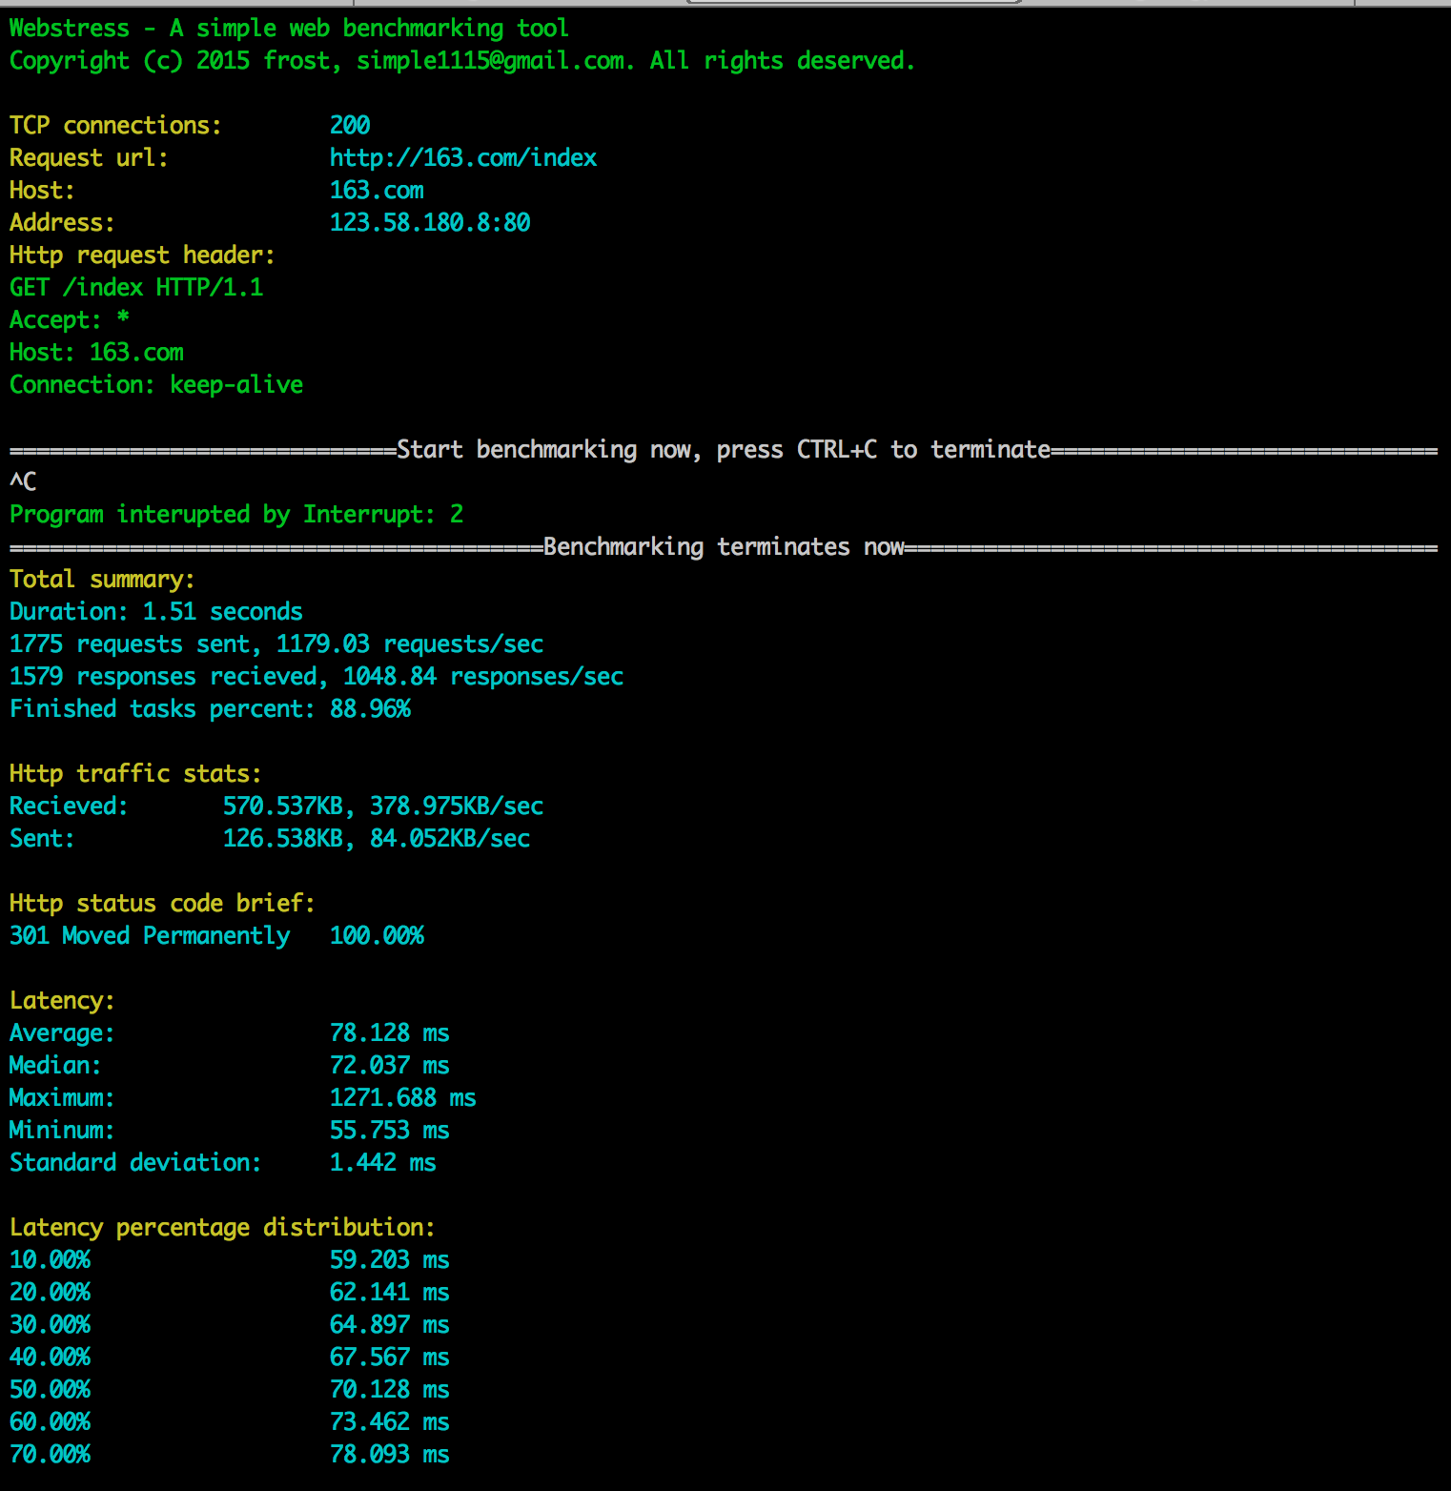This screenshot has height=1491, width=1451.
Task: Click the '1775 requests sent' line
Action: [x=276, y=644]
